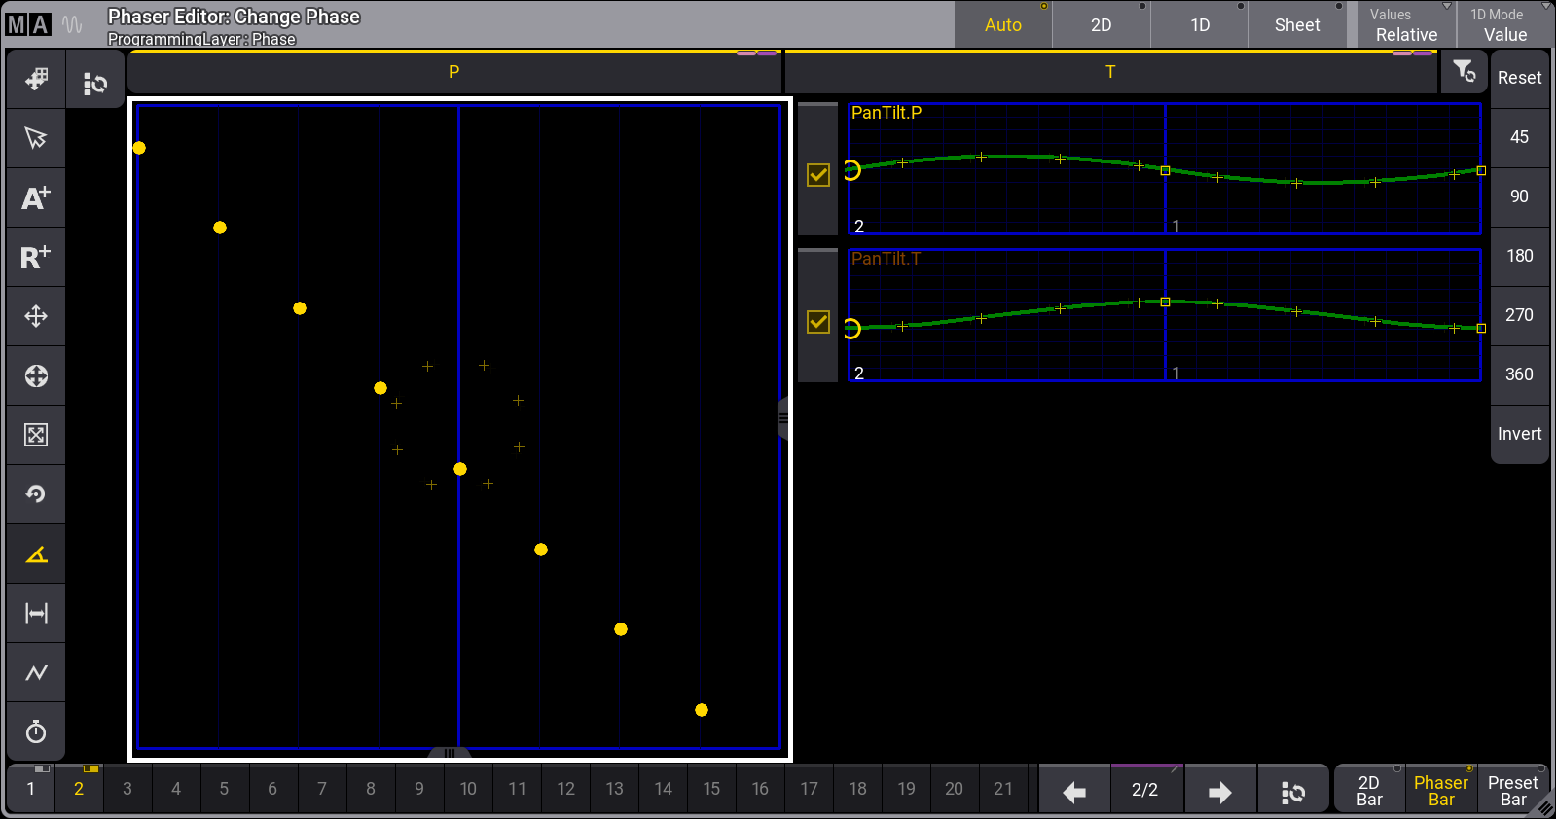The height and width of the screenshot is (819, 1556).
Task: Uncheck the PanTilt.P checkbox
Action: pyautogui.click(x=818, y=175)
